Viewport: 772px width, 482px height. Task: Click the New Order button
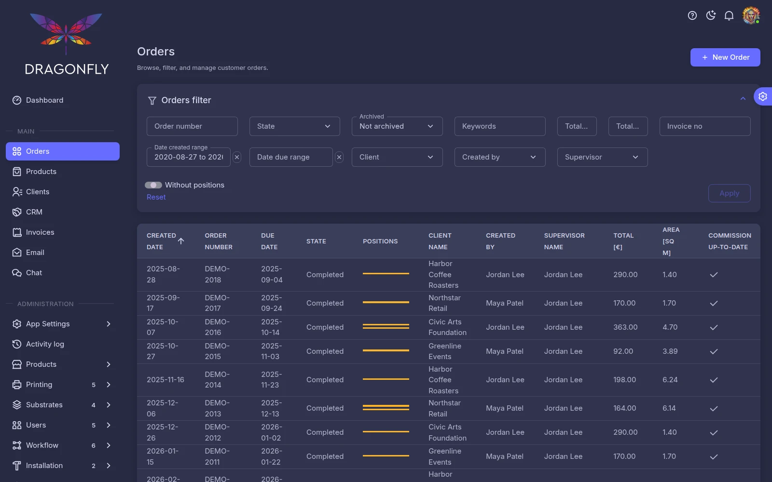tap(725, 57)
